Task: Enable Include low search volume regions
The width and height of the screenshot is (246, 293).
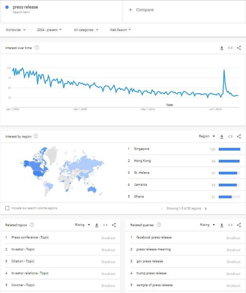Action: click(7, 208)
